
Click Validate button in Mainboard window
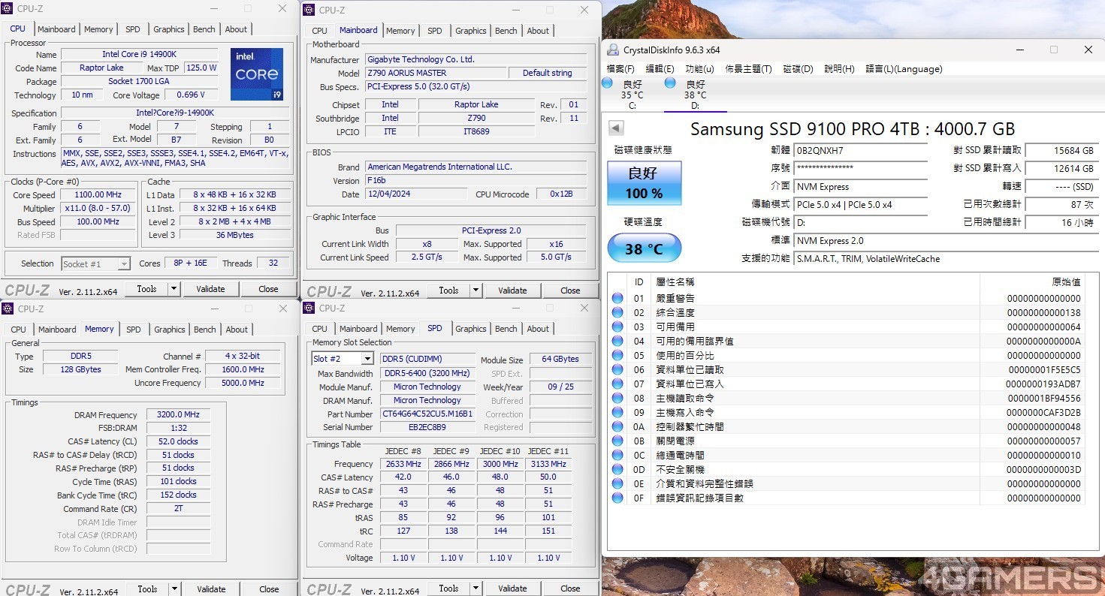click(x=512, y=290)
